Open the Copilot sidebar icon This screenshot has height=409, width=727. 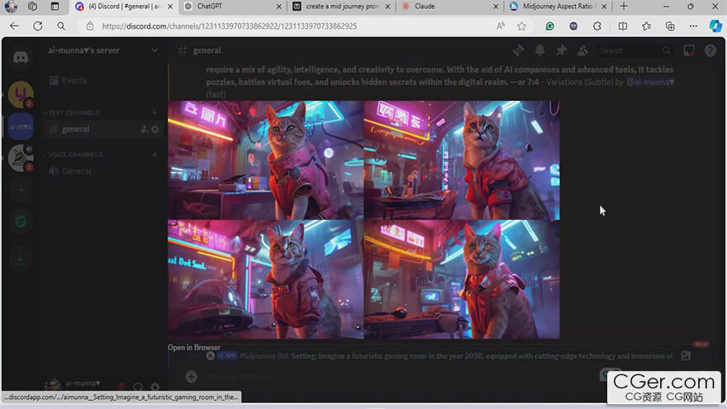coord(715,26)
